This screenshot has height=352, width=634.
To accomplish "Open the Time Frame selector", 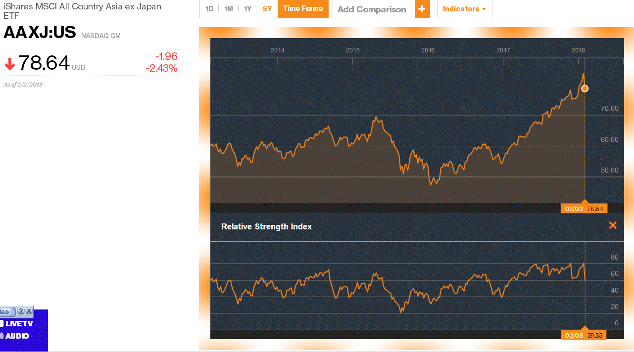I will (303, 9).
